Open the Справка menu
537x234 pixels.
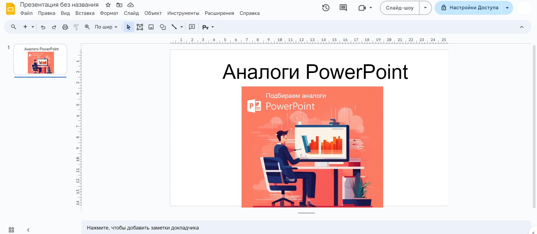tap(250, 13)
